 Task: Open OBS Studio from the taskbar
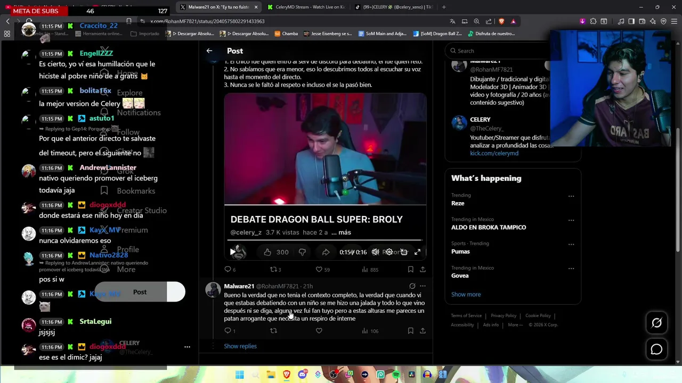(x=334, y=374)
